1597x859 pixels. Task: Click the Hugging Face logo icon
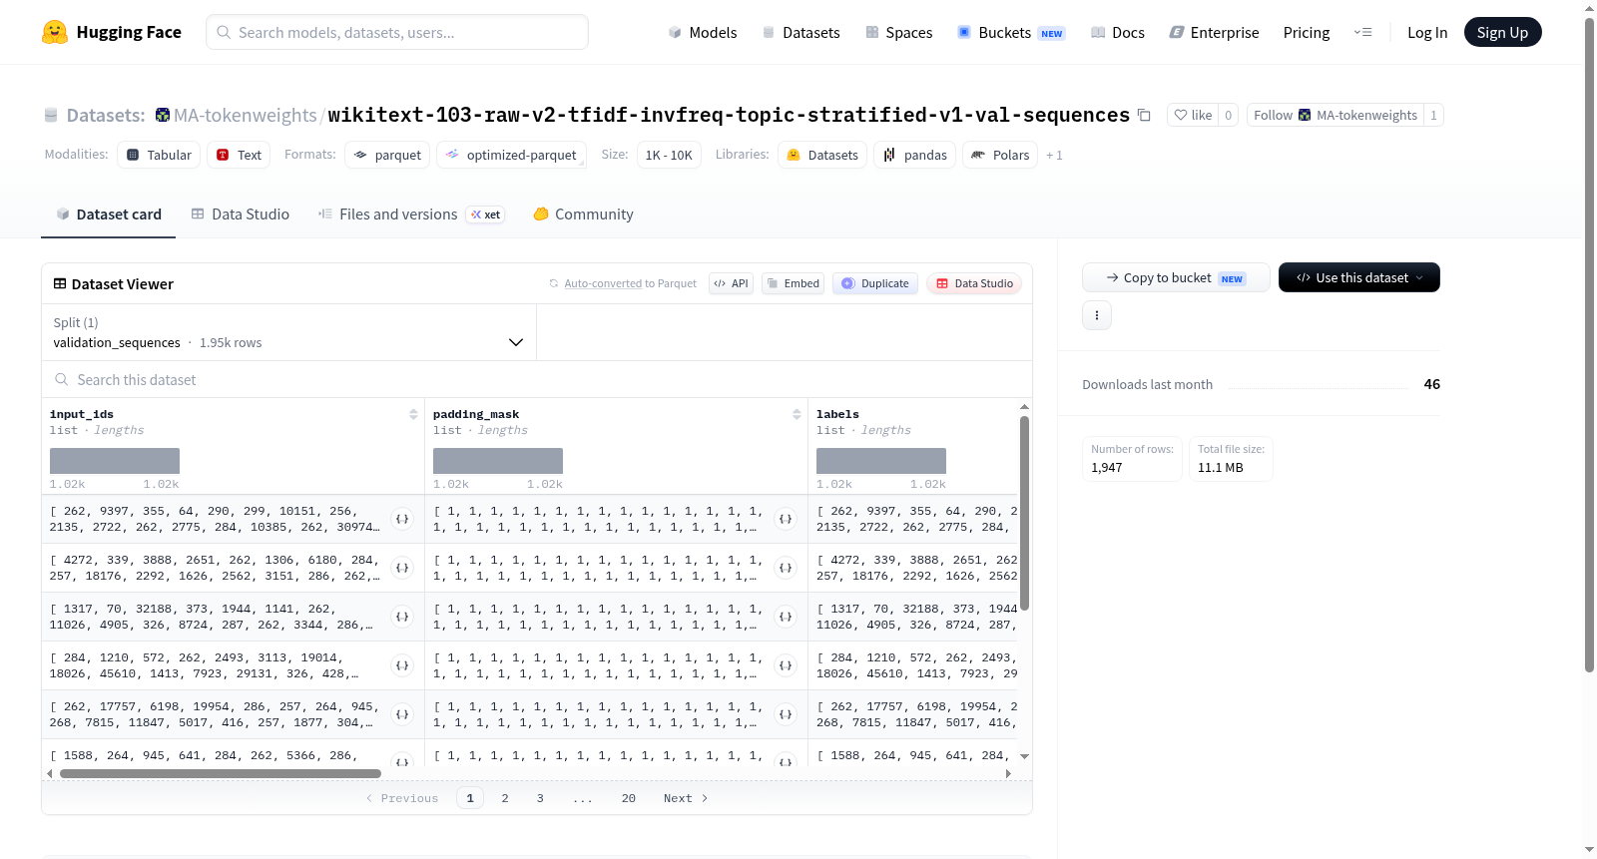tap(55, 32)
